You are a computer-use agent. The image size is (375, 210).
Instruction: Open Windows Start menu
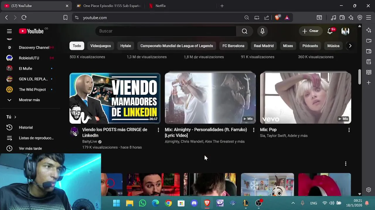pos(116,203)
